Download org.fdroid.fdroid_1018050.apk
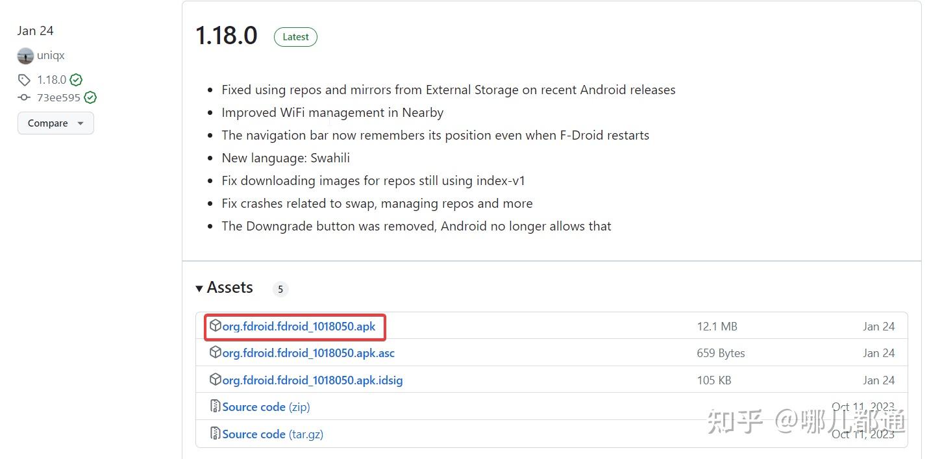 pyautogui.click(x=299, y=327)
